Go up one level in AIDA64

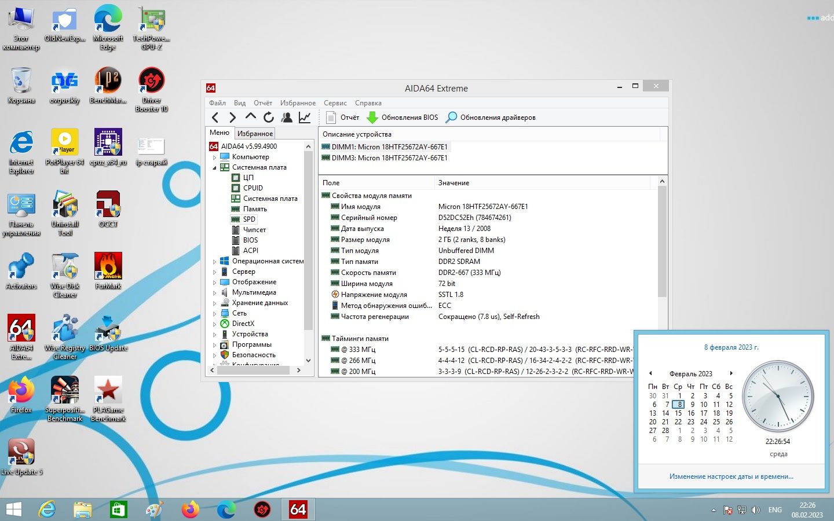click(x=250, y=117)
